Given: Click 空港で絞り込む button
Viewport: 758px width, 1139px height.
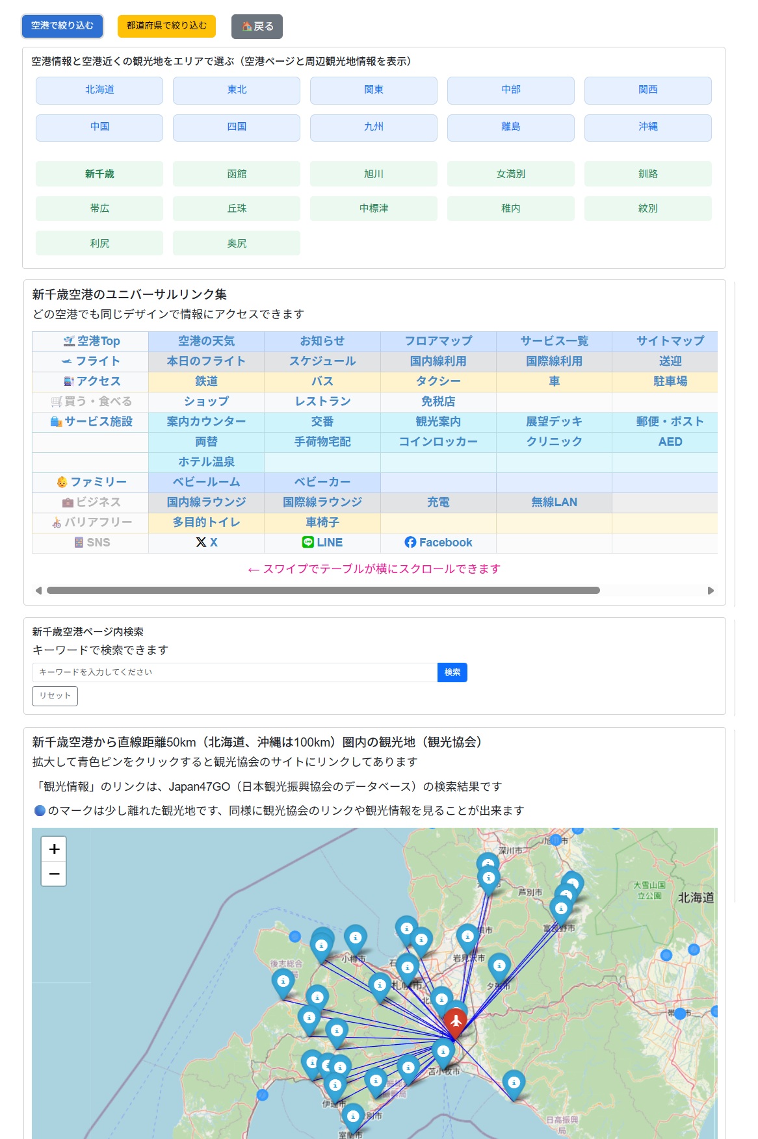Looking at the screenshot, I should click(x=62, y=26).
